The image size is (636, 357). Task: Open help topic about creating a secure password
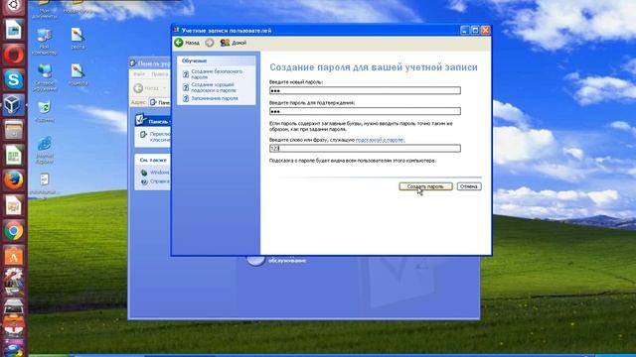217,74
